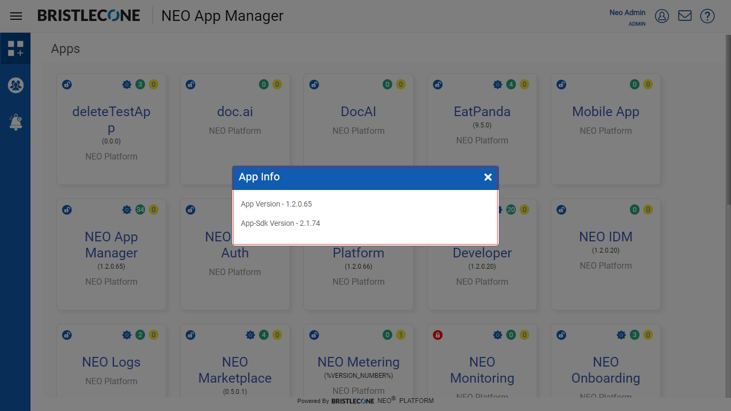
Task: Click green badge 3 on deleteTestApp card
Action: pyautogui.click(x=140, y=84)
